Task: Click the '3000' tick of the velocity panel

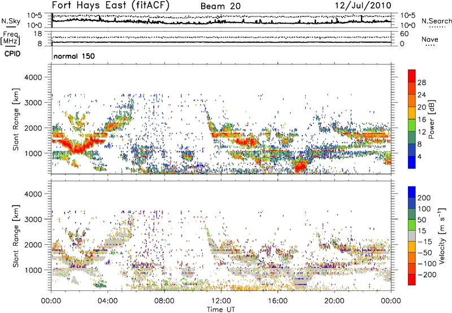Action: click(x=33, y=219)
